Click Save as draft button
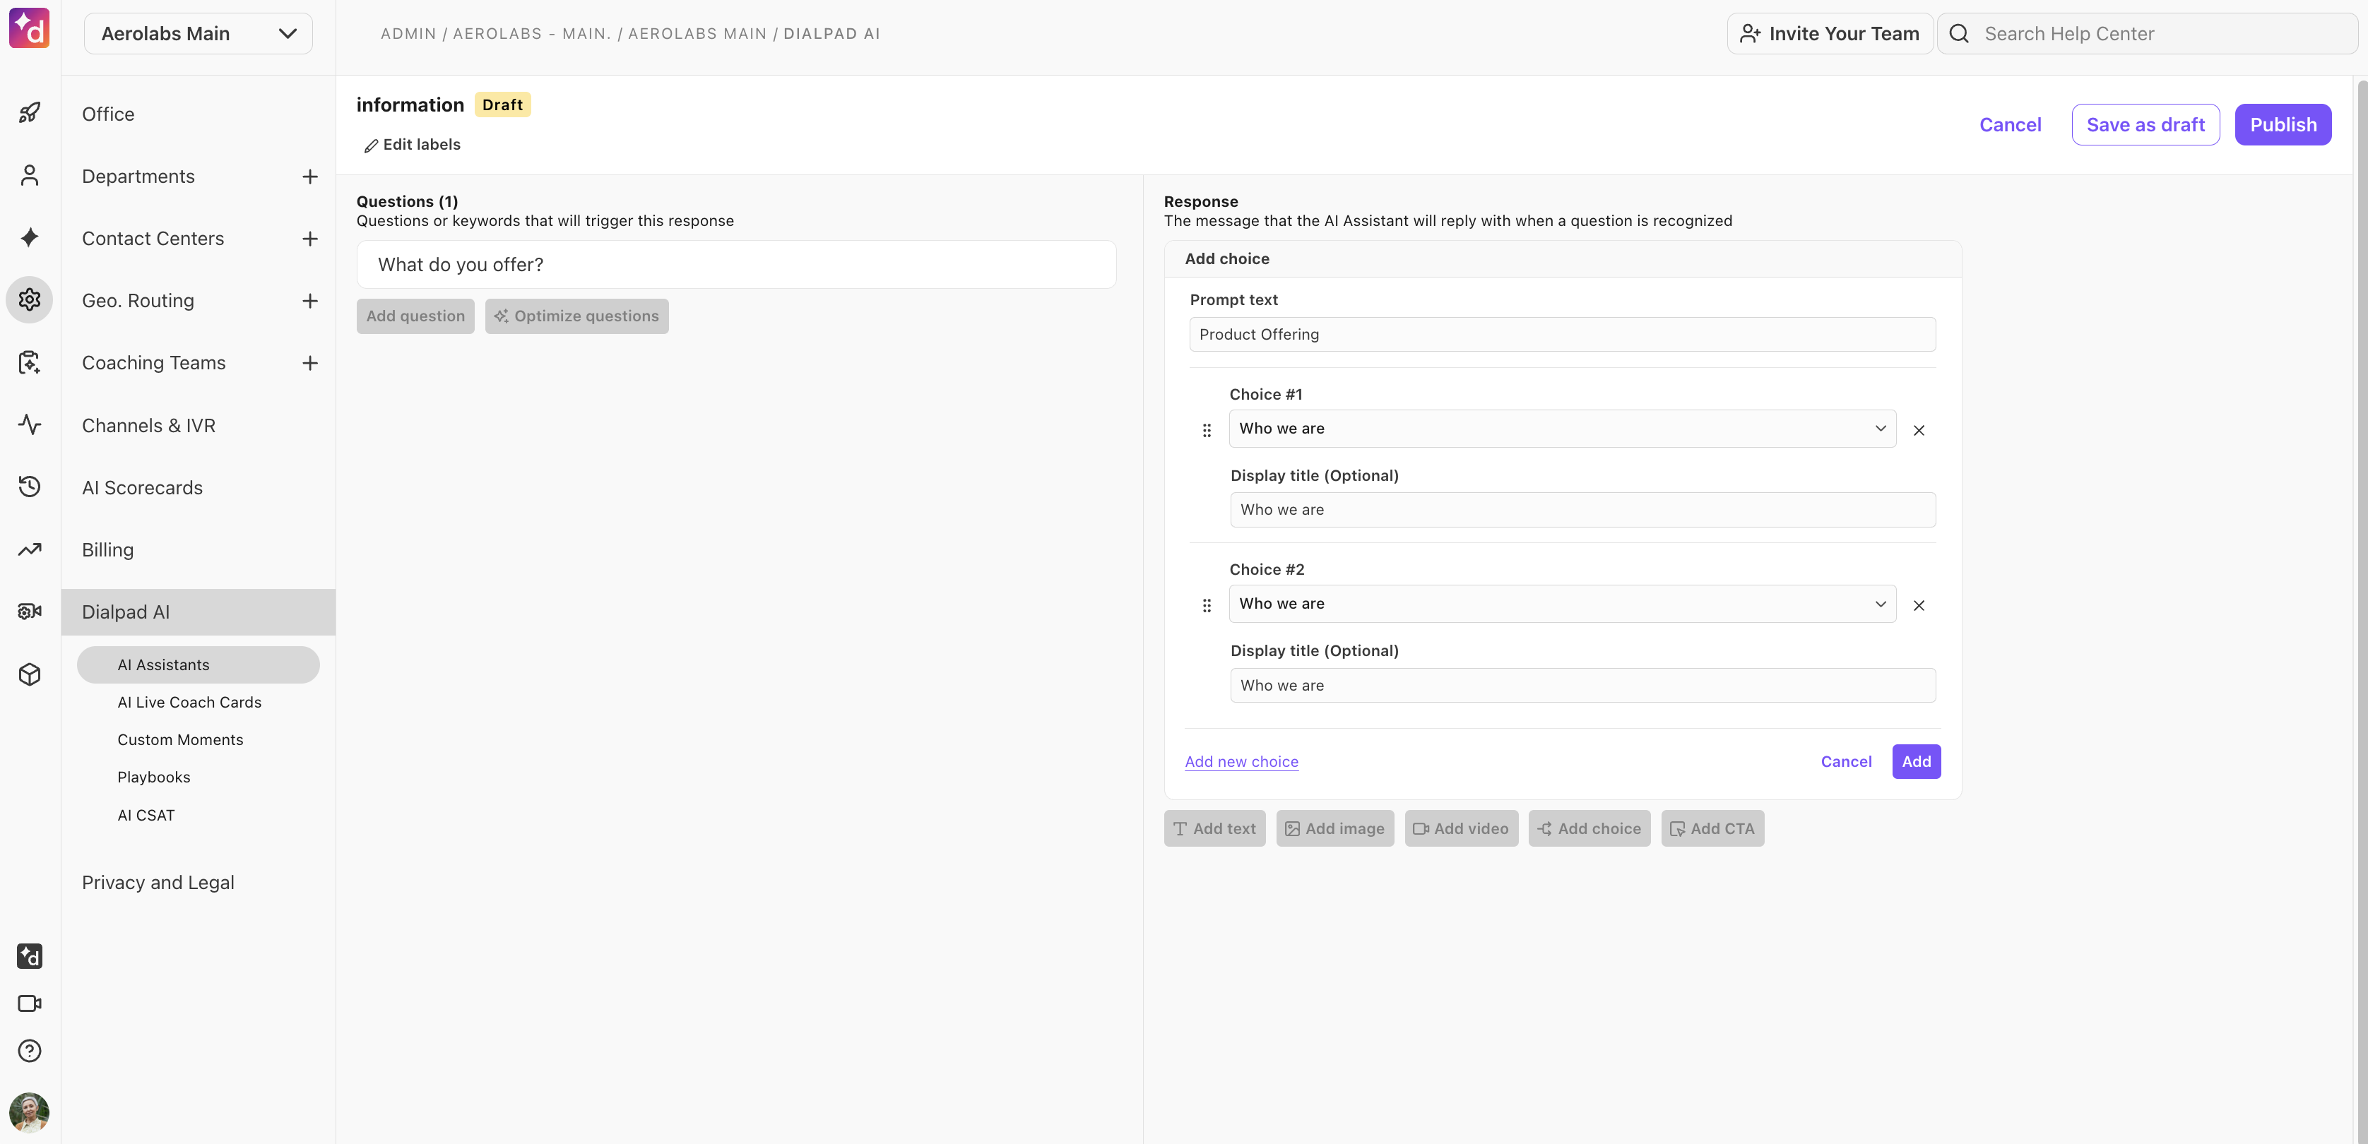2368x1144 pixels. click(x=2145, y=125)
